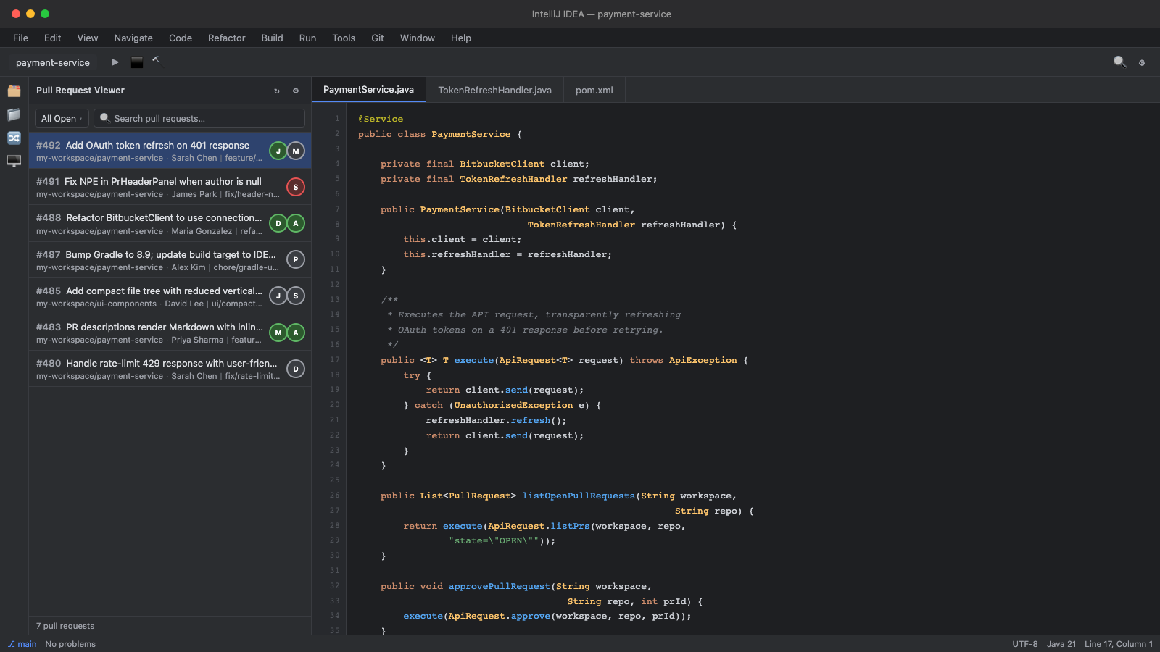
Task: Open the Project tool window icon
Action: (x=14, y=91)
